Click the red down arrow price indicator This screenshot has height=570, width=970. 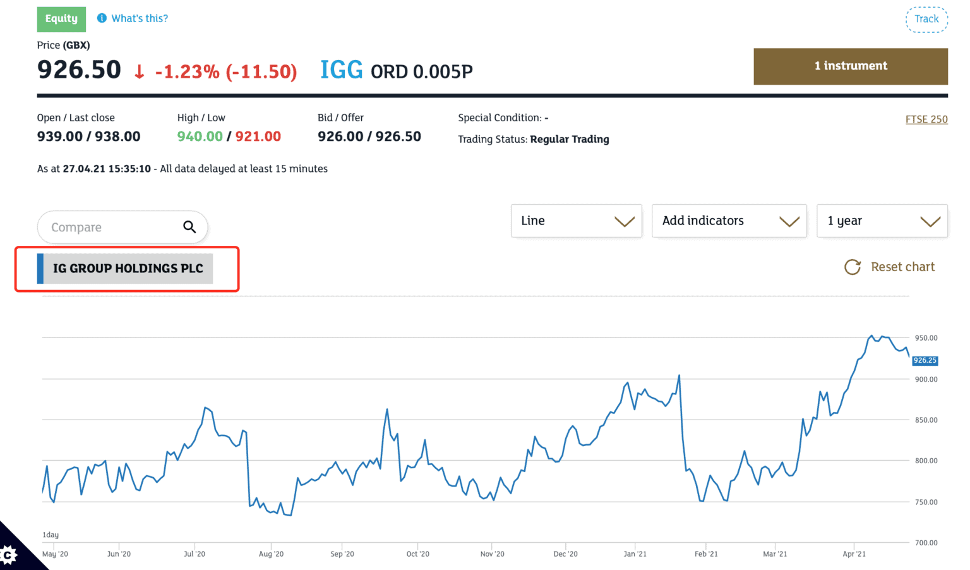click(140, 72)
